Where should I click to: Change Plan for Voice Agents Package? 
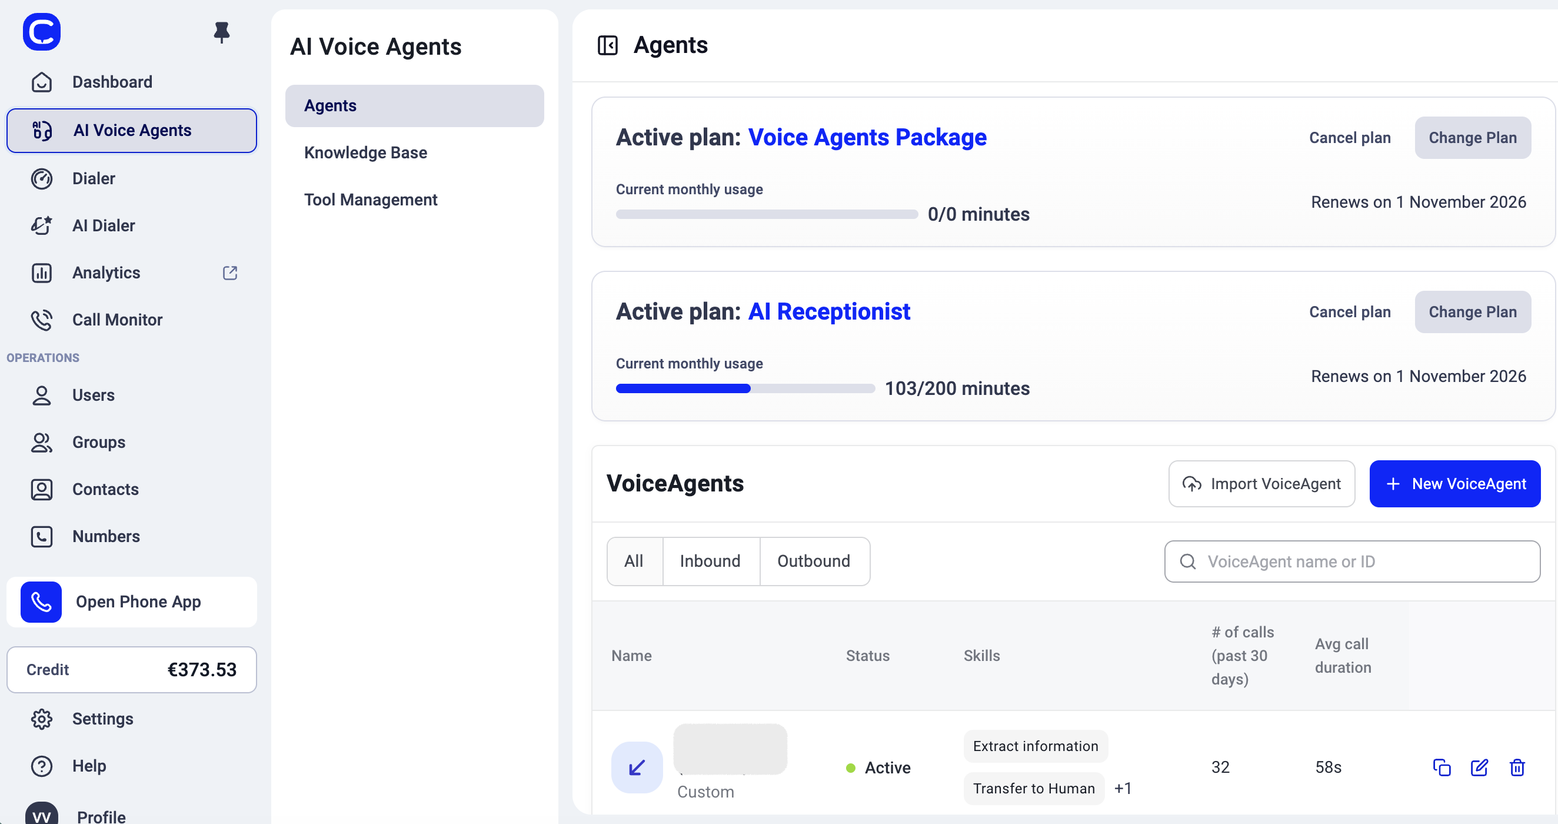tap(1472, 138)
